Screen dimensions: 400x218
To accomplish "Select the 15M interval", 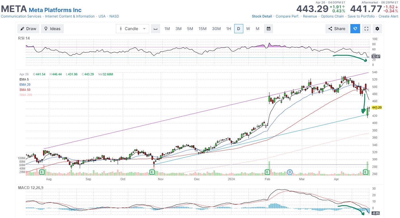I will click(202, 29).
